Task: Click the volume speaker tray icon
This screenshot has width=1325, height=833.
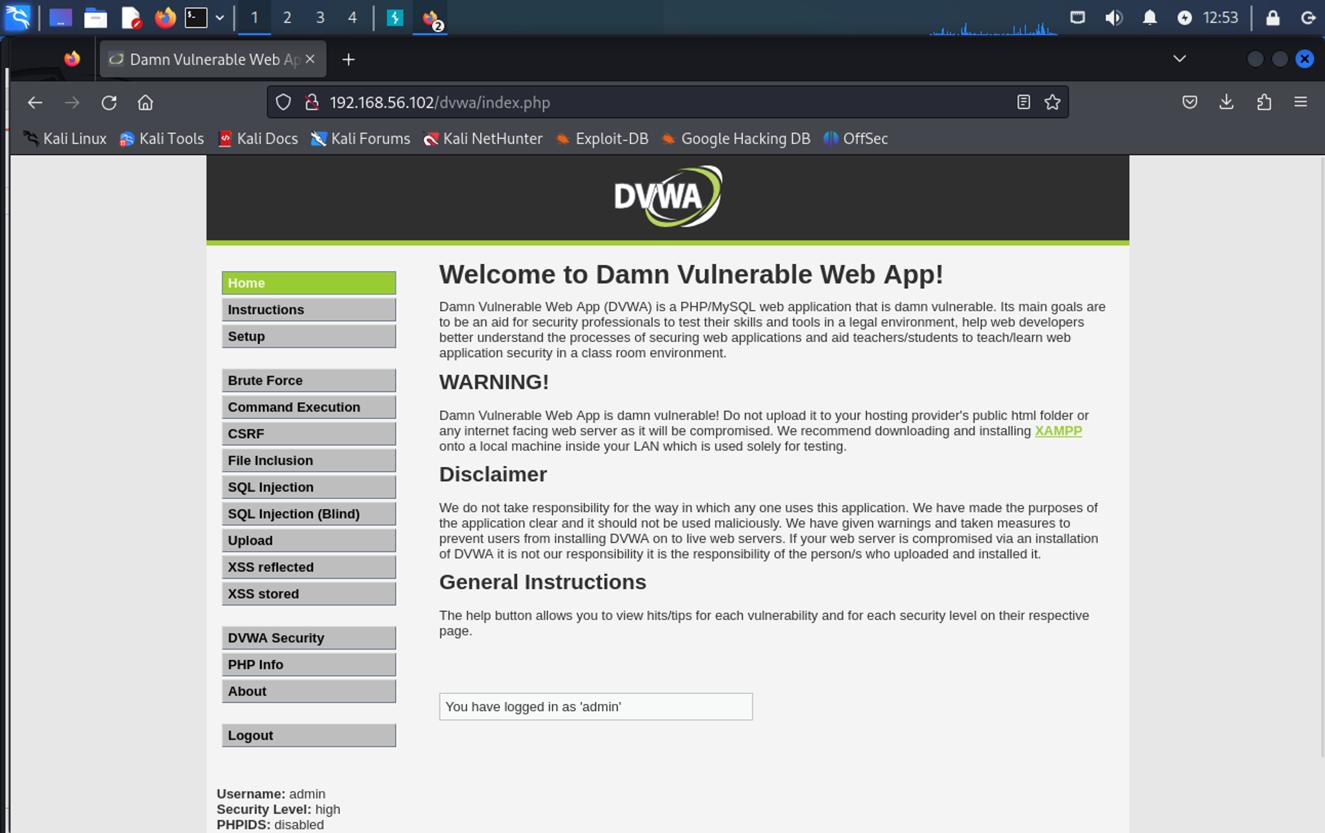Action: (x=1114, y=17)
